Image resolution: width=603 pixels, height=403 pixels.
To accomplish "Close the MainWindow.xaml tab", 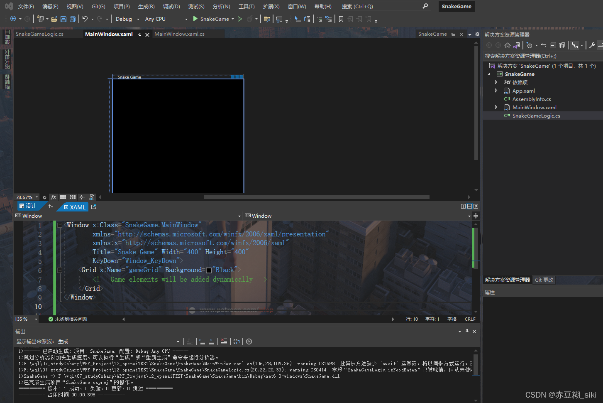I will (x=147, y=34).
